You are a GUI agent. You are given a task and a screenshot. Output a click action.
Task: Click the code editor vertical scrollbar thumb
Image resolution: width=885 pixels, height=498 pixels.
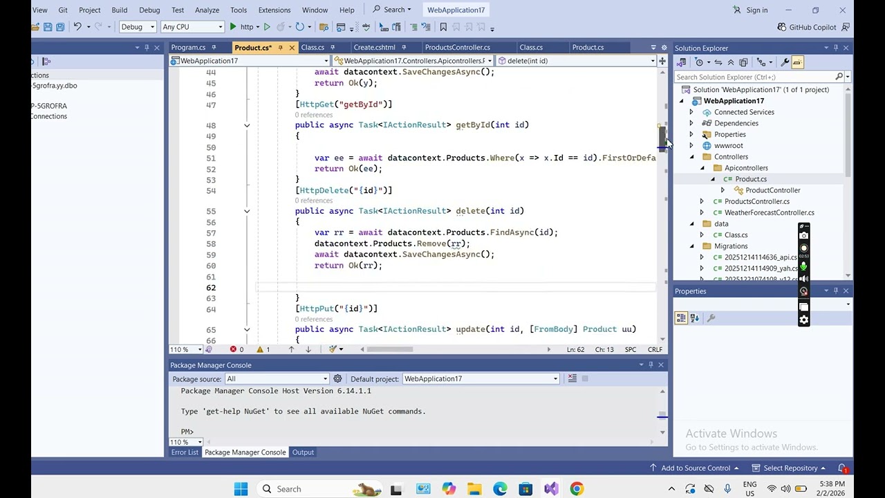click(662, 138)
